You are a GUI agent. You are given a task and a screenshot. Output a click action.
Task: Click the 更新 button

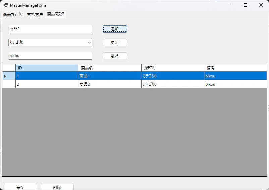[115, 42]
